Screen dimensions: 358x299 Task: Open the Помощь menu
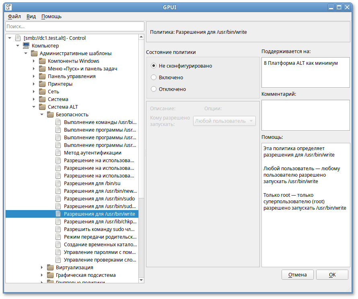tap(51, 16)
